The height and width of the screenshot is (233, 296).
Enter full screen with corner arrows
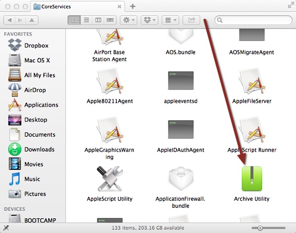coord(290,5)
